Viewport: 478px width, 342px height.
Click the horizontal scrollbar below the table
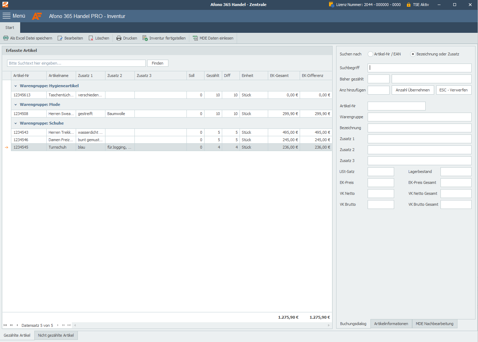click(x=202, y=325)
